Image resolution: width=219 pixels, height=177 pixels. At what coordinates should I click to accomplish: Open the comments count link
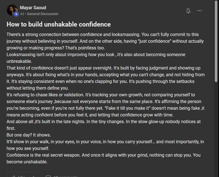(x=66, y=176)
